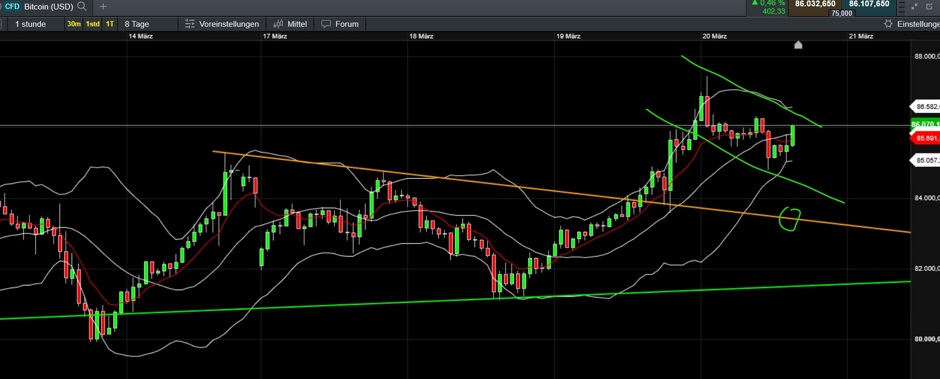Click the green 86.070 current price tag

926,125
